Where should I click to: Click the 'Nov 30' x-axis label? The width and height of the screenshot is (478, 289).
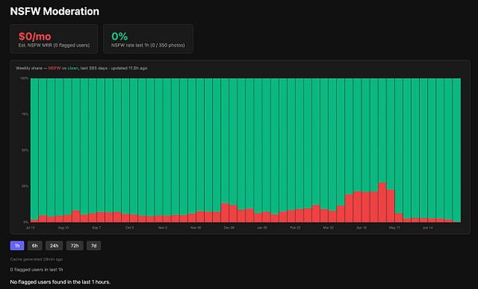[196, 228]
